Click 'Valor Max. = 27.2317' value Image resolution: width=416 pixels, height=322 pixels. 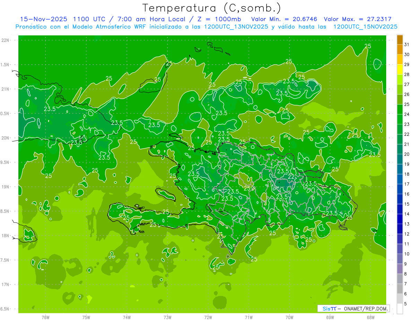(358, 19)
